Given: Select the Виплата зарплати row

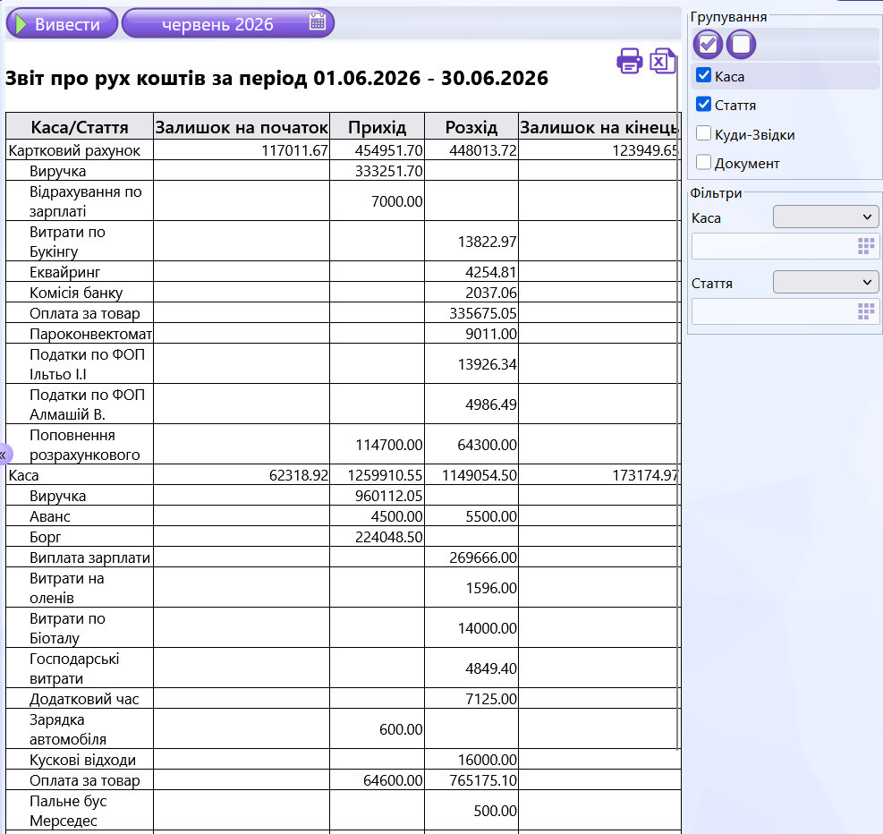Looking at the screenshot, I should (x=343, y=557).
